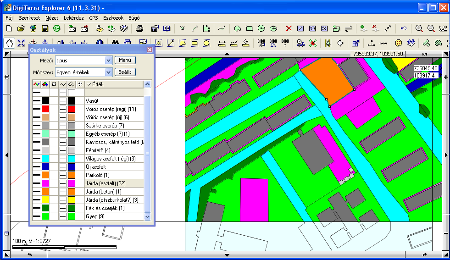
Task: Click the swap arrows icon in top toolbar
Action: (349, 28)
